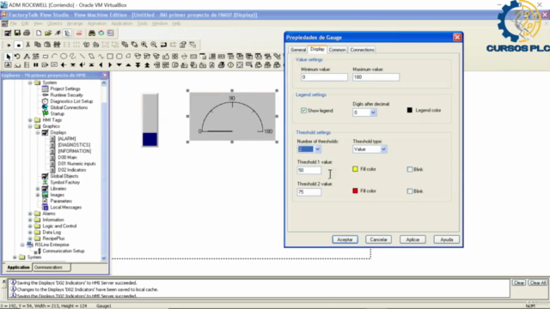Select the Text tool letter A

27,57
